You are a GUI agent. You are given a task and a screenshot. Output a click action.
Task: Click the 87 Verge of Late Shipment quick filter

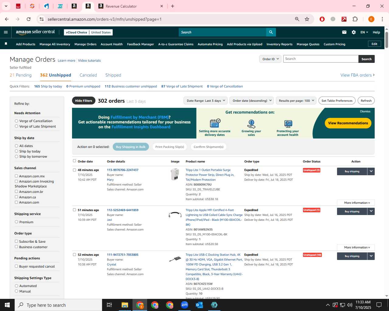[x=182, y=86]
